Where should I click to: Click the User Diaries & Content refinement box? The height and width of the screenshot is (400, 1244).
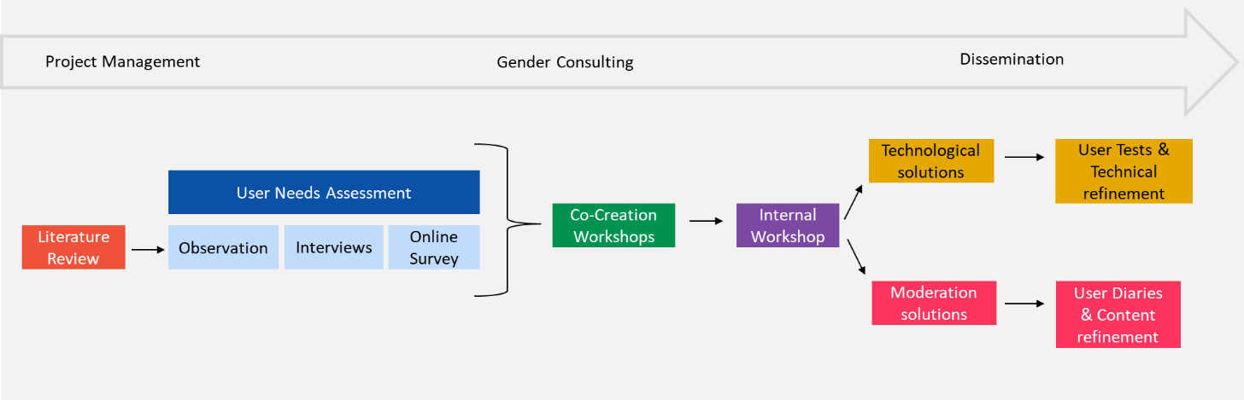tap(1118, 314)
